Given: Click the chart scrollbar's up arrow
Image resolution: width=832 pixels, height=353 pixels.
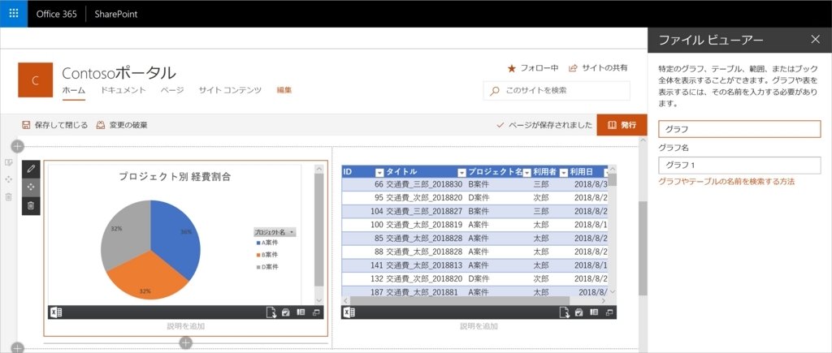Looking at the screenshot, I should click(318, 169).
